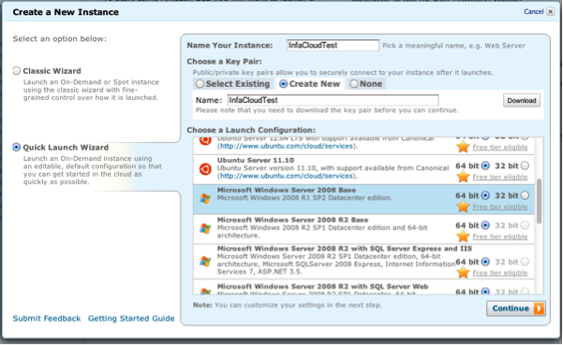Choose None for key pair

[354, 84]
